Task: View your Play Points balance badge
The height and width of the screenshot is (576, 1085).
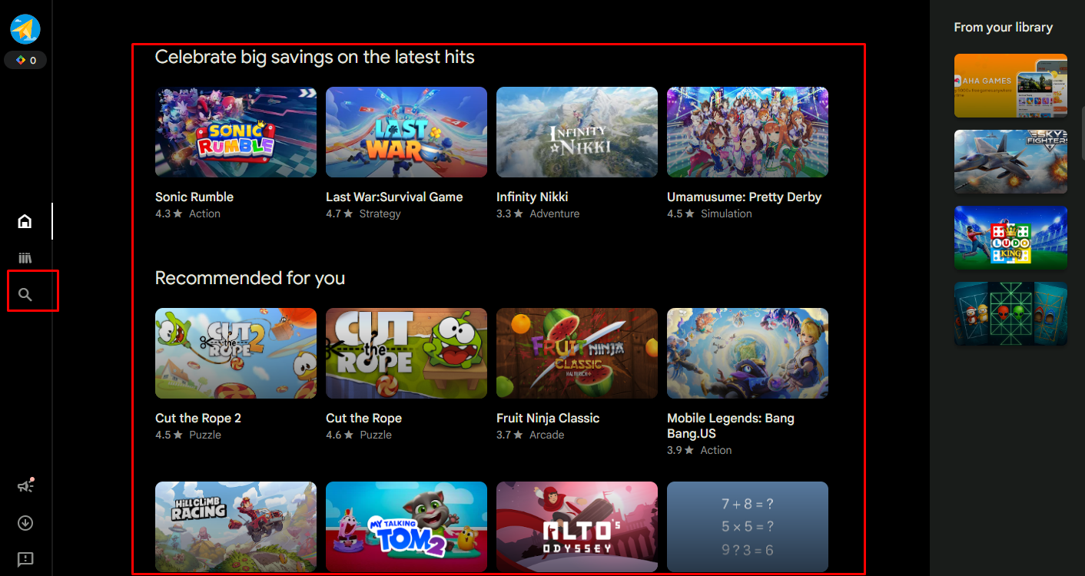Action: click(25, 59)
